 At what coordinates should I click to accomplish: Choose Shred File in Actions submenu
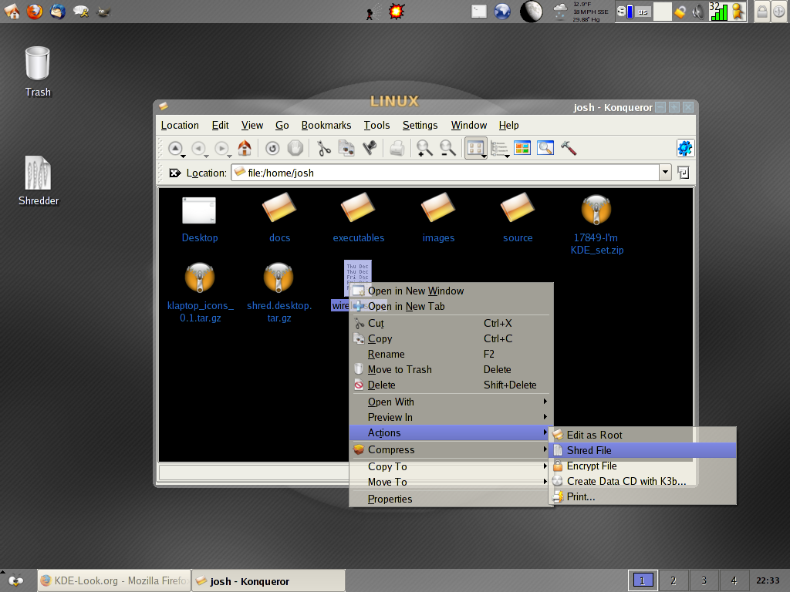click(643, 450)
